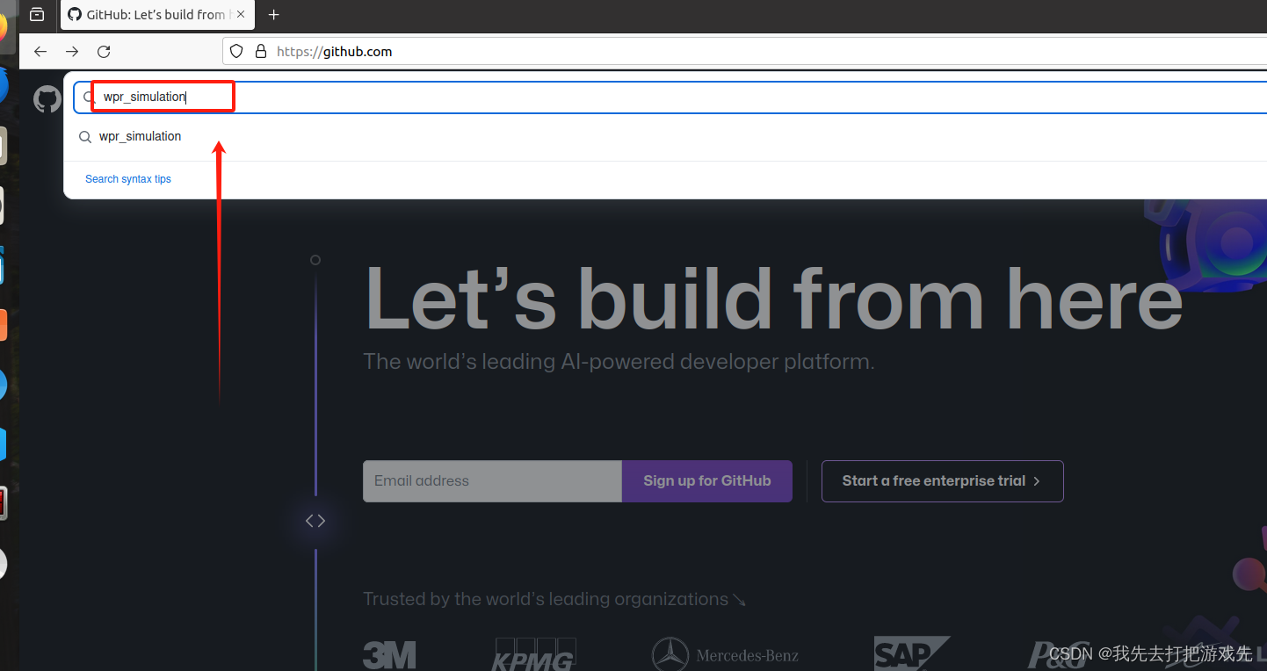Click Start a free enterprise trial button
This screenshot has height=671, width=1267.
click(942, 481)
